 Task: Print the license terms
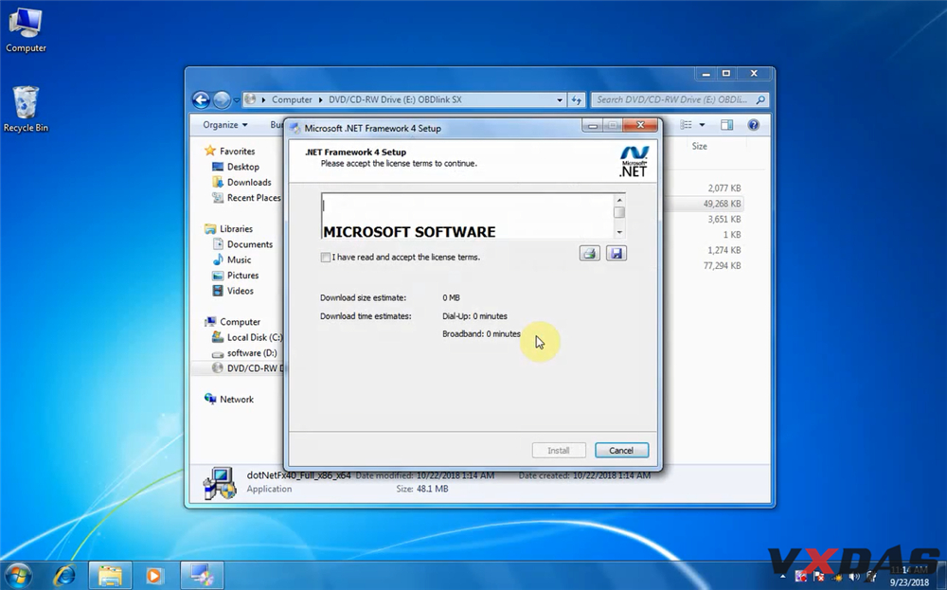pos(589,253)
